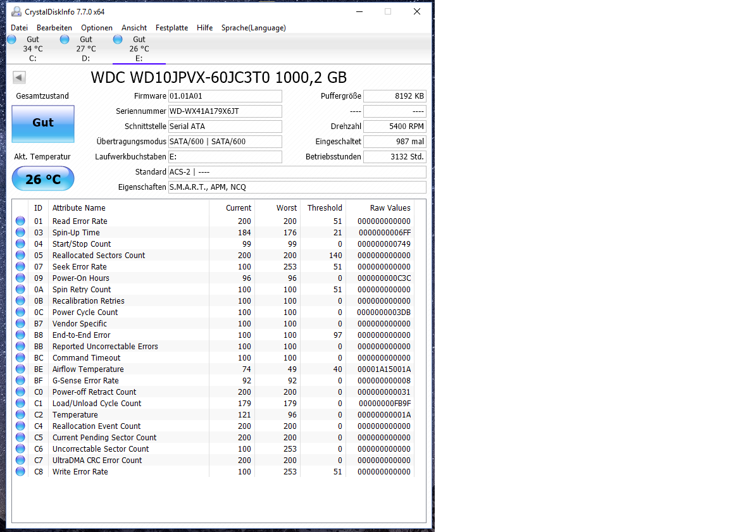This screenshot has height=532, width=729.
Task: Click the status icon for Power-On Hours
Action: [20, 278]
